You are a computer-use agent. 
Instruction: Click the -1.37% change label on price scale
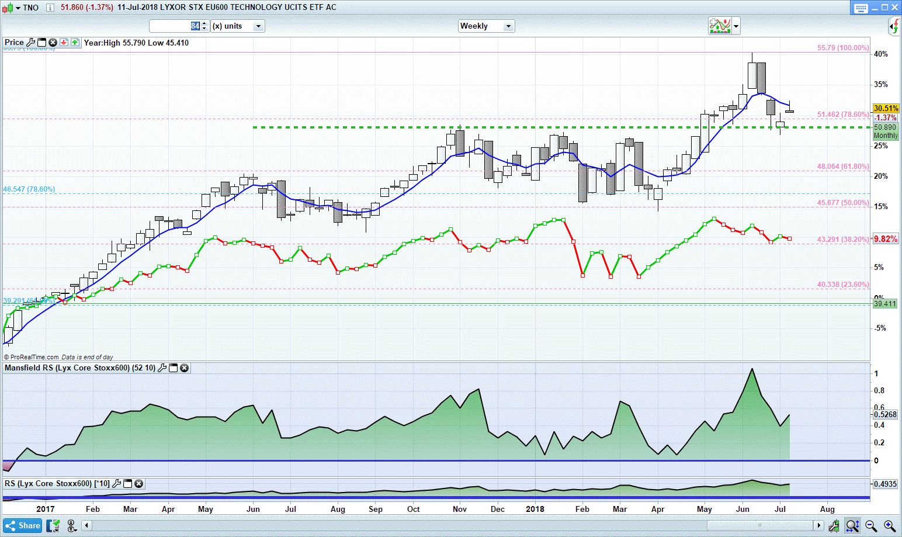click(x=886, y=117)
